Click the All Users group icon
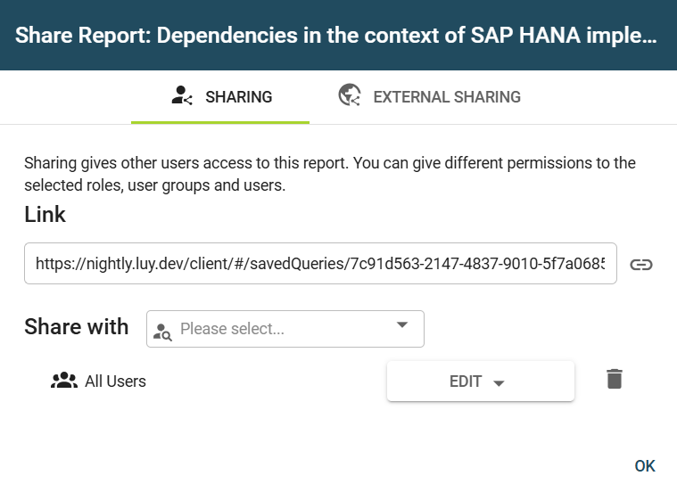Viewport: 677px width, 484px height. click(64, 381)
